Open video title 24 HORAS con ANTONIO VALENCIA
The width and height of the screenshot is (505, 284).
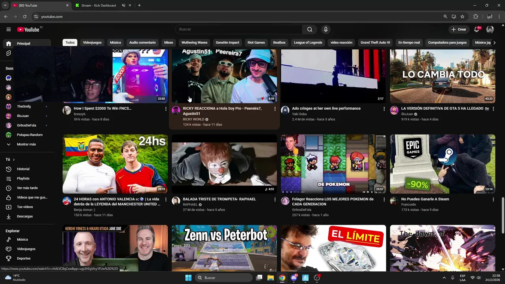coord(117,202)
